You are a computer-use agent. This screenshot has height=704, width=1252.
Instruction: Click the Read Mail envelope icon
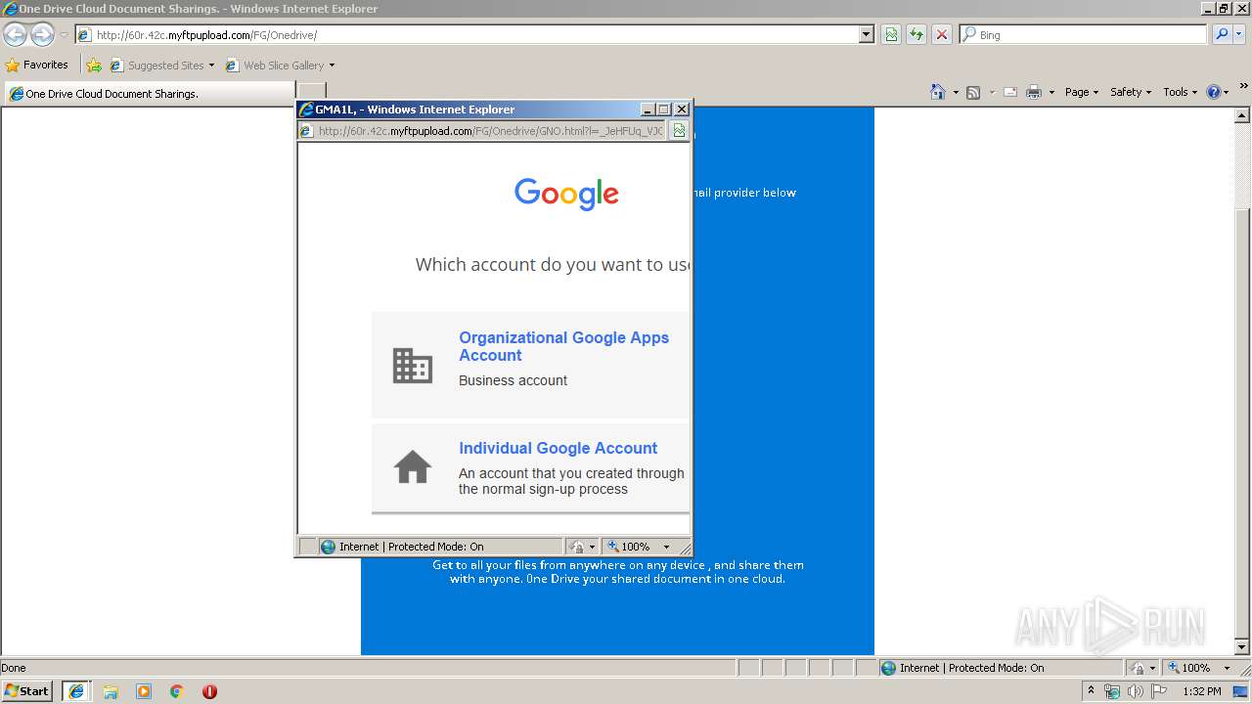(x=1010, y=92)
